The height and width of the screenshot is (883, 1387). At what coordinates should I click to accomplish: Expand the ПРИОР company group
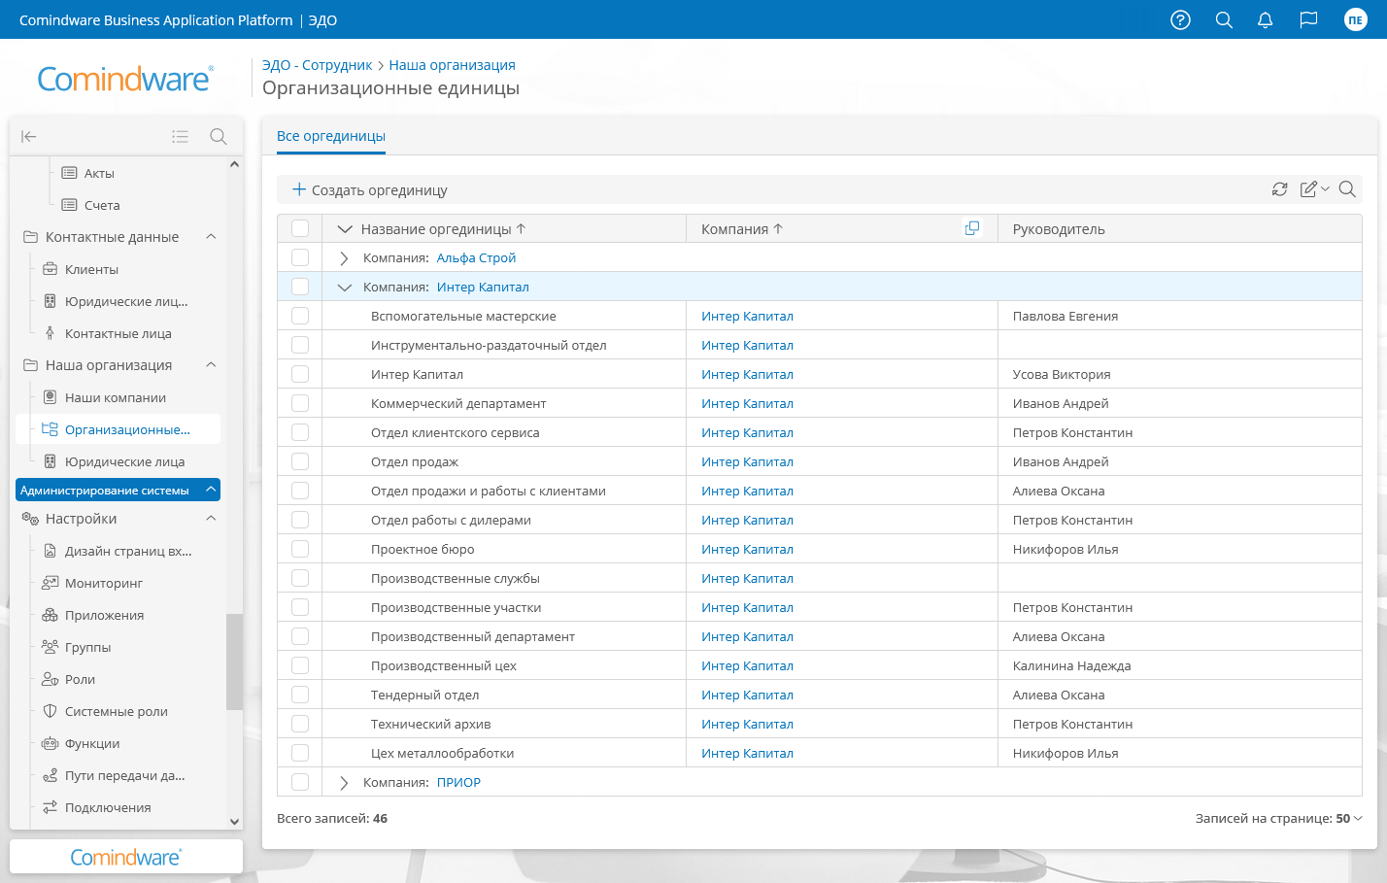(x=344, y=783)
